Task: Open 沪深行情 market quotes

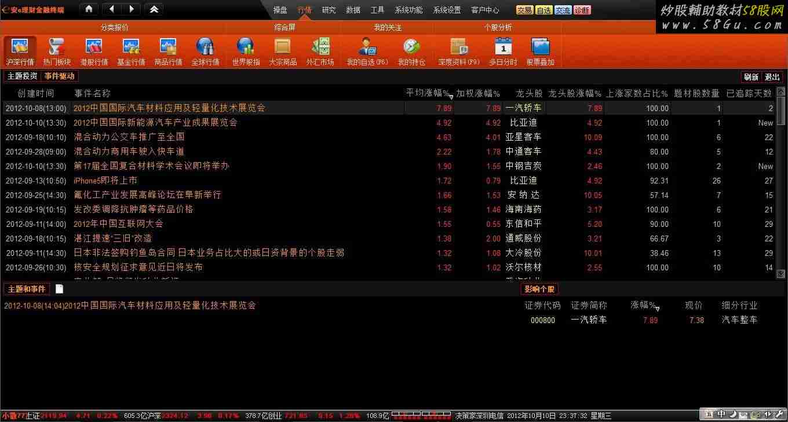Action: tap(20, 52)
